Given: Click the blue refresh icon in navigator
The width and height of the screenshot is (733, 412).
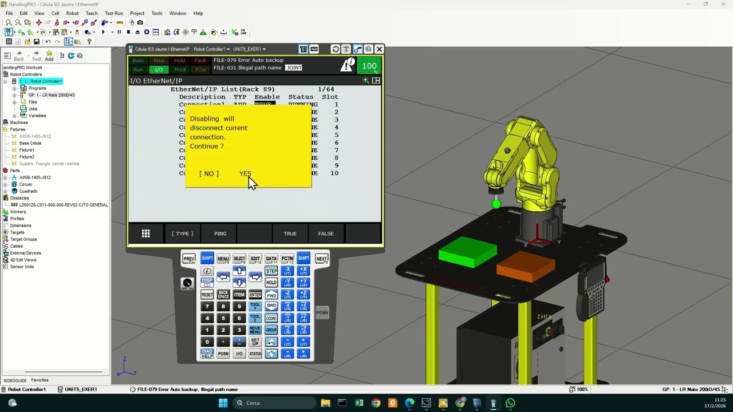Looking at the screenshot, I should pyautogui.click(x=71, y=56).
